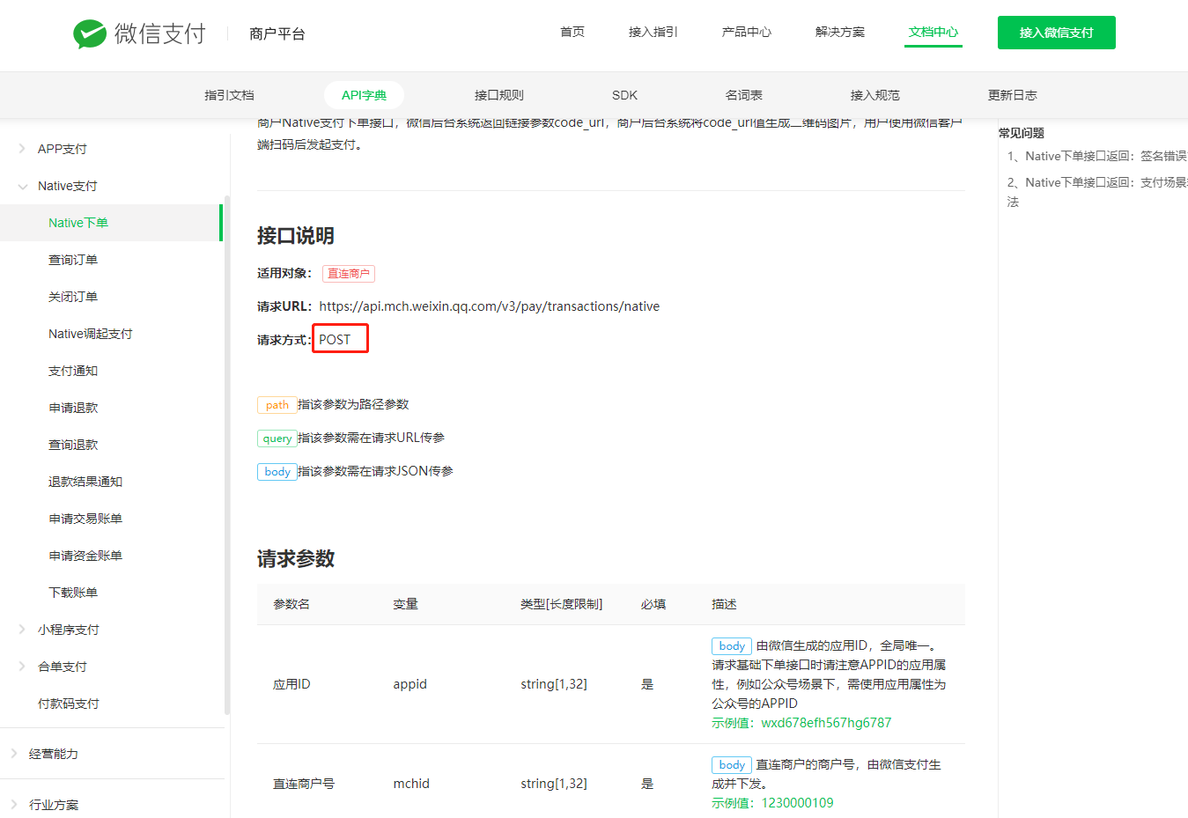Click the green query badge

pos(277,438)
